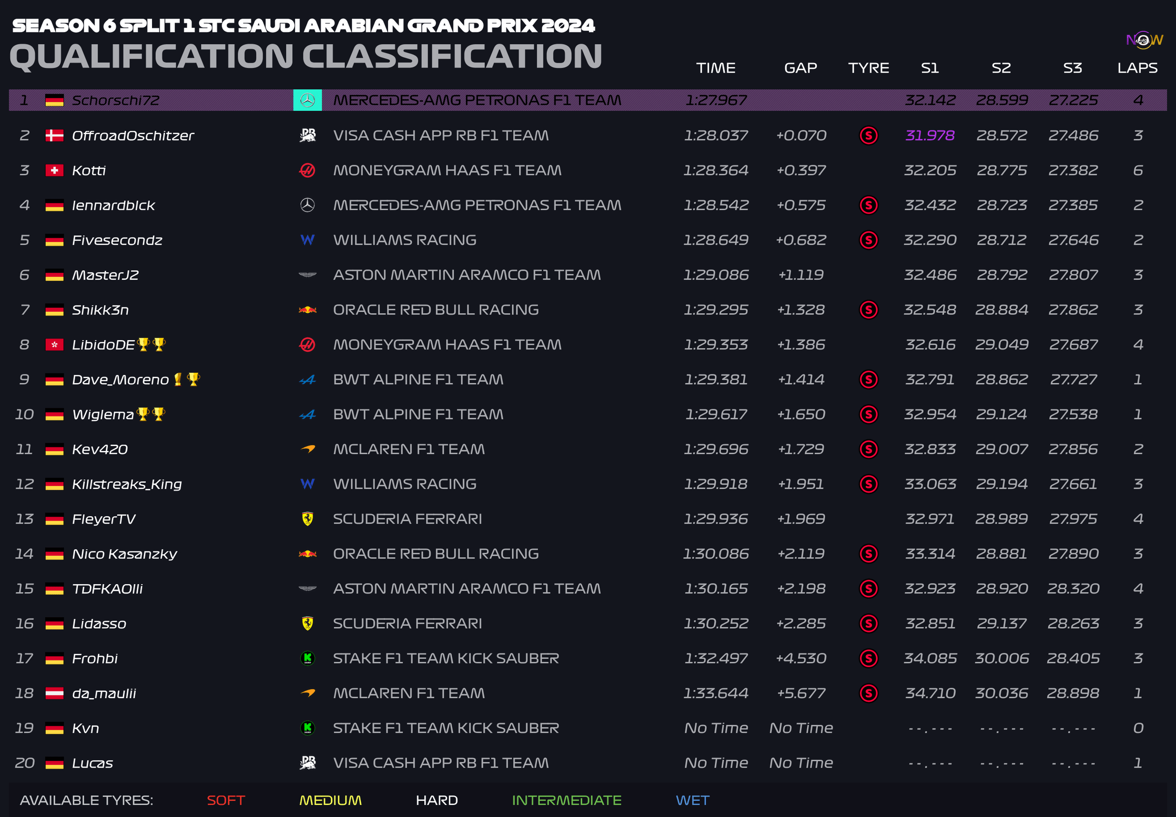Click the TIME column header
This screenshot has width=1176, height=817.
tap(716, 68)
